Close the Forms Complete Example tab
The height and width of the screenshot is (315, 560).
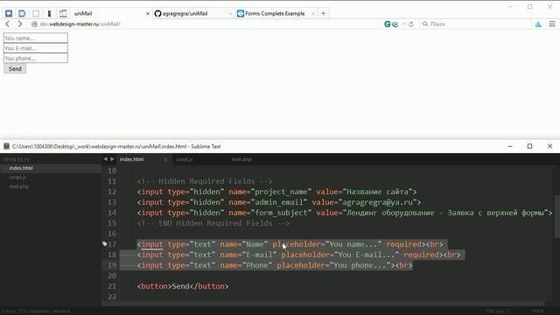tap(313, 14)
